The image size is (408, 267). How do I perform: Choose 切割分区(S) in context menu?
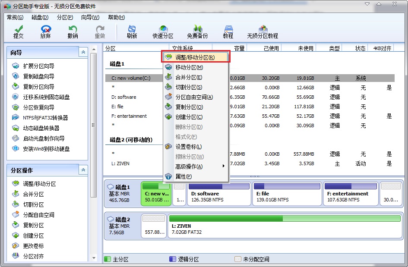(196, 87)
